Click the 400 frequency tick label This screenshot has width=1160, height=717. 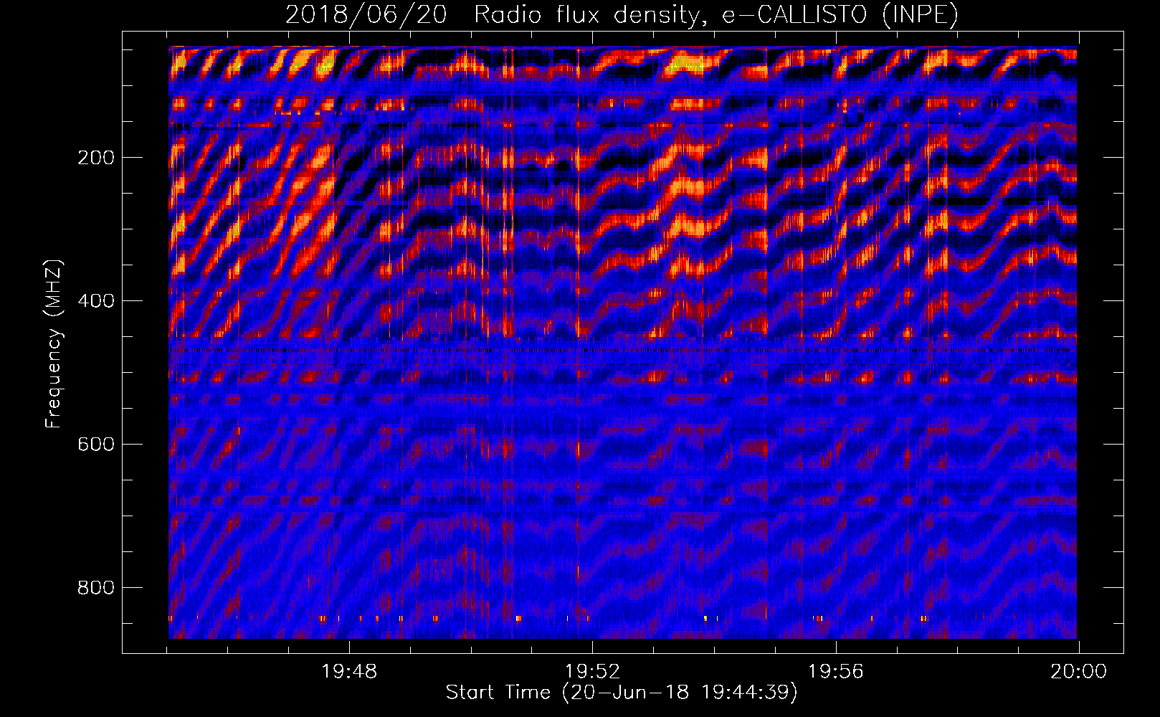pos(96,301)
